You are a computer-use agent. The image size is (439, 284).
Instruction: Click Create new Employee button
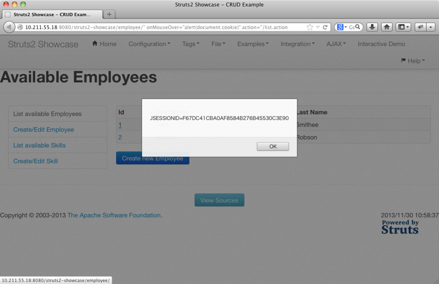(x=153, y=158)
